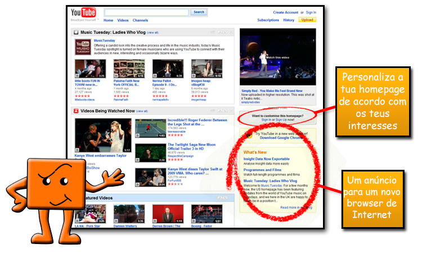The width and height of the screenshot is (422, 253).
Task: Move Featured Videos module up
Action: [x=220, y=198]
